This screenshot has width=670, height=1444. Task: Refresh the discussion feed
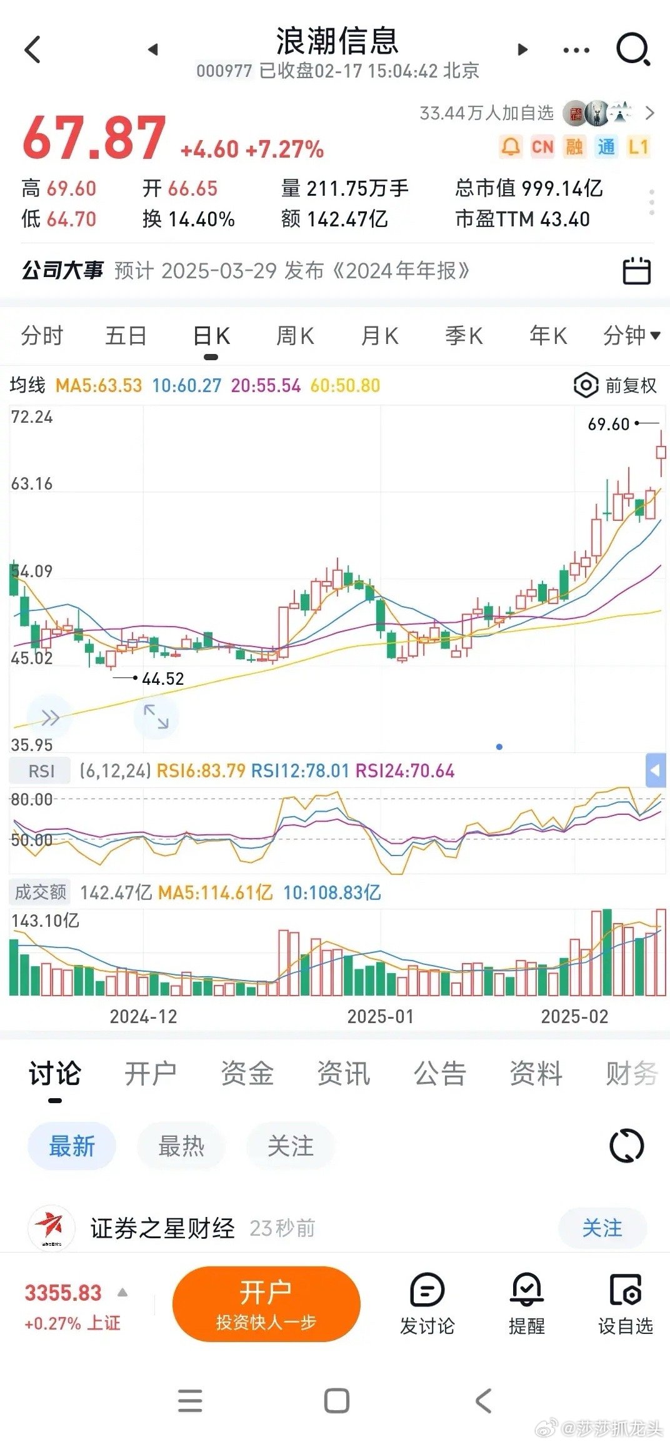tap(626, 1146)
